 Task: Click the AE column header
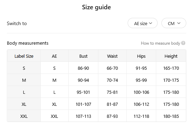click(54, 56)
